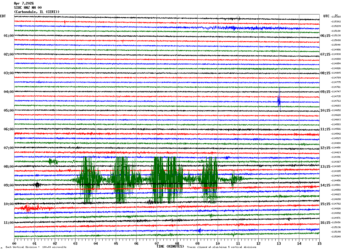This screenshot has width=342, height=251.
Task: Select the location text '(Carbondale, IL (CERI))'
Action: coord(37,12)
